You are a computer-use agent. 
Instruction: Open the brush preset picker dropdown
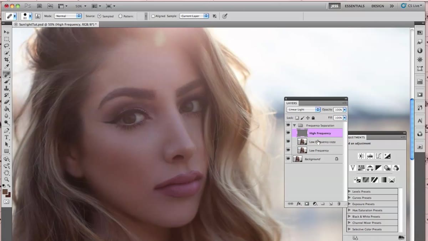point(30,16)
